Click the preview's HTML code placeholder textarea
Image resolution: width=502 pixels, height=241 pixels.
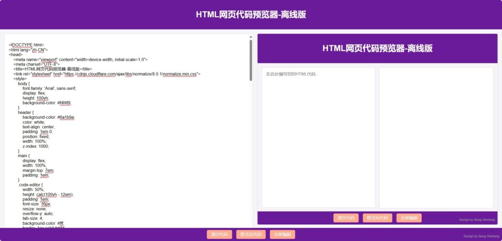point(318,137)
